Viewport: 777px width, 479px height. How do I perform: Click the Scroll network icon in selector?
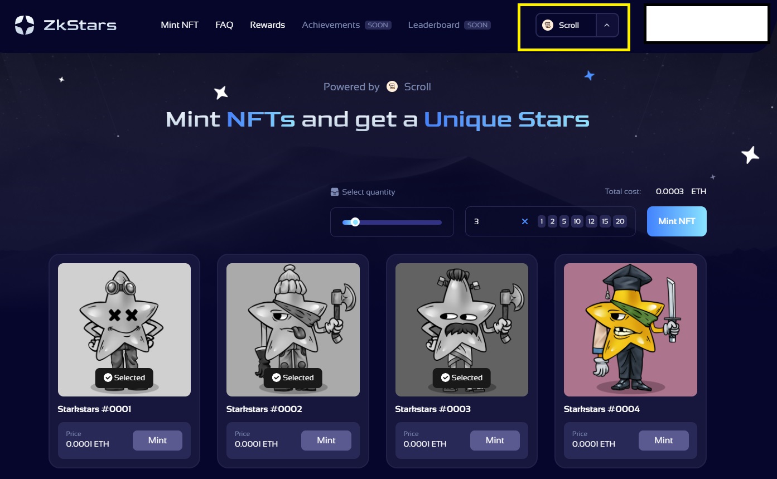coord(548,25)
